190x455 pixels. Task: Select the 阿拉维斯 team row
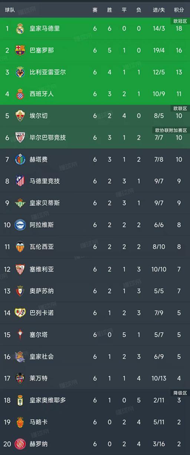pyautogui.click(x=95, y=225)
